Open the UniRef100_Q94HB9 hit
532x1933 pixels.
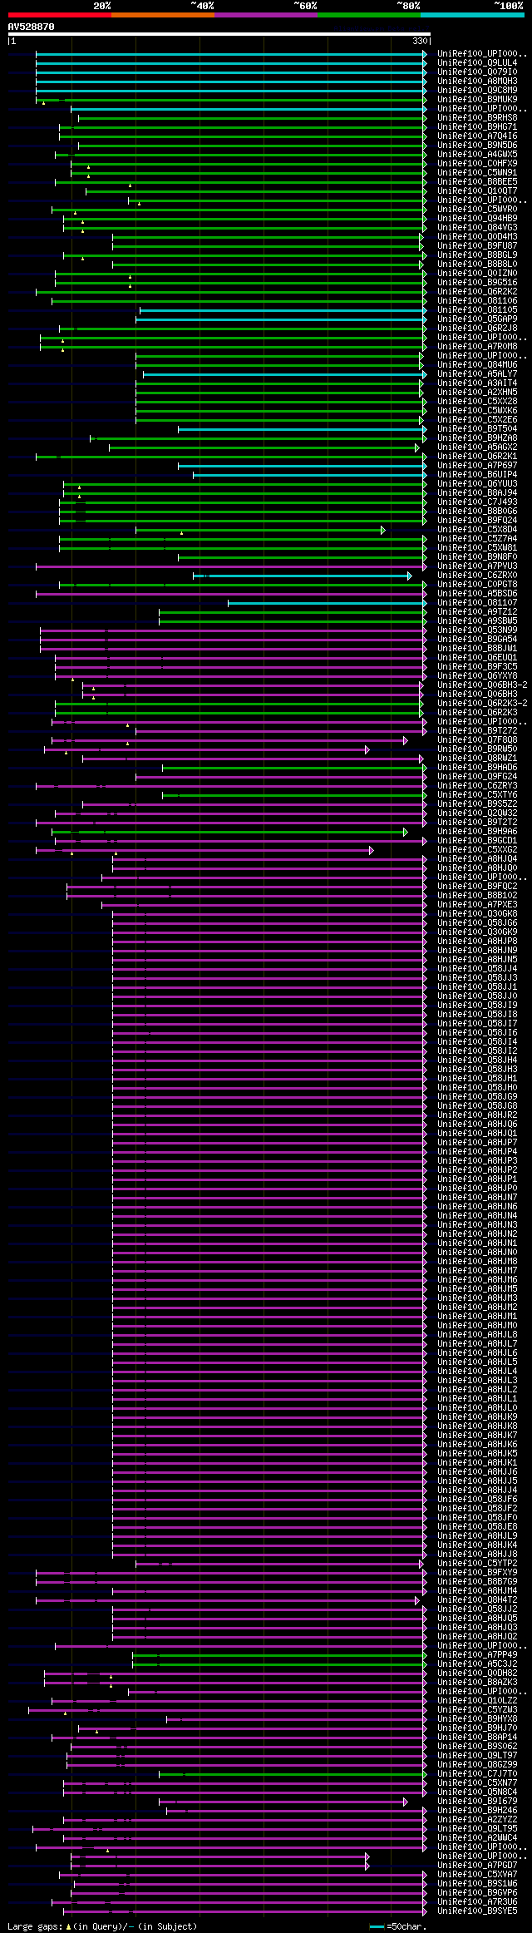point(477,218)
